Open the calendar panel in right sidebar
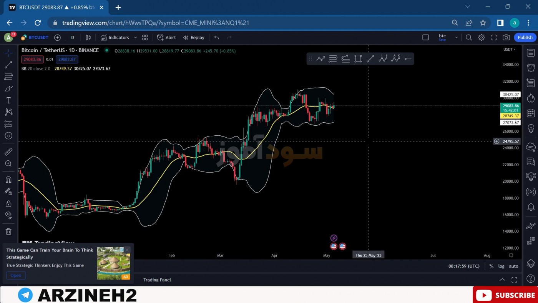538x303 pixels. pos(531,113)
